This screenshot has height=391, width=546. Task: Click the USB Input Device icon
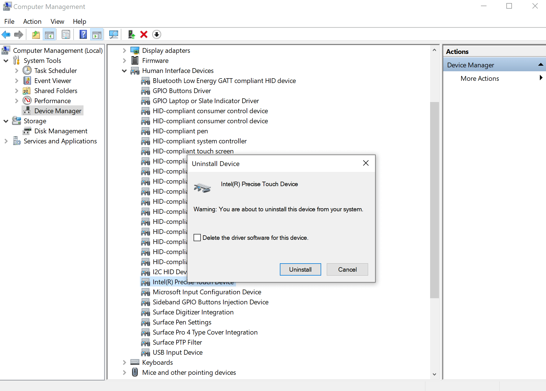pyautogui.click(x=146, y=352)
